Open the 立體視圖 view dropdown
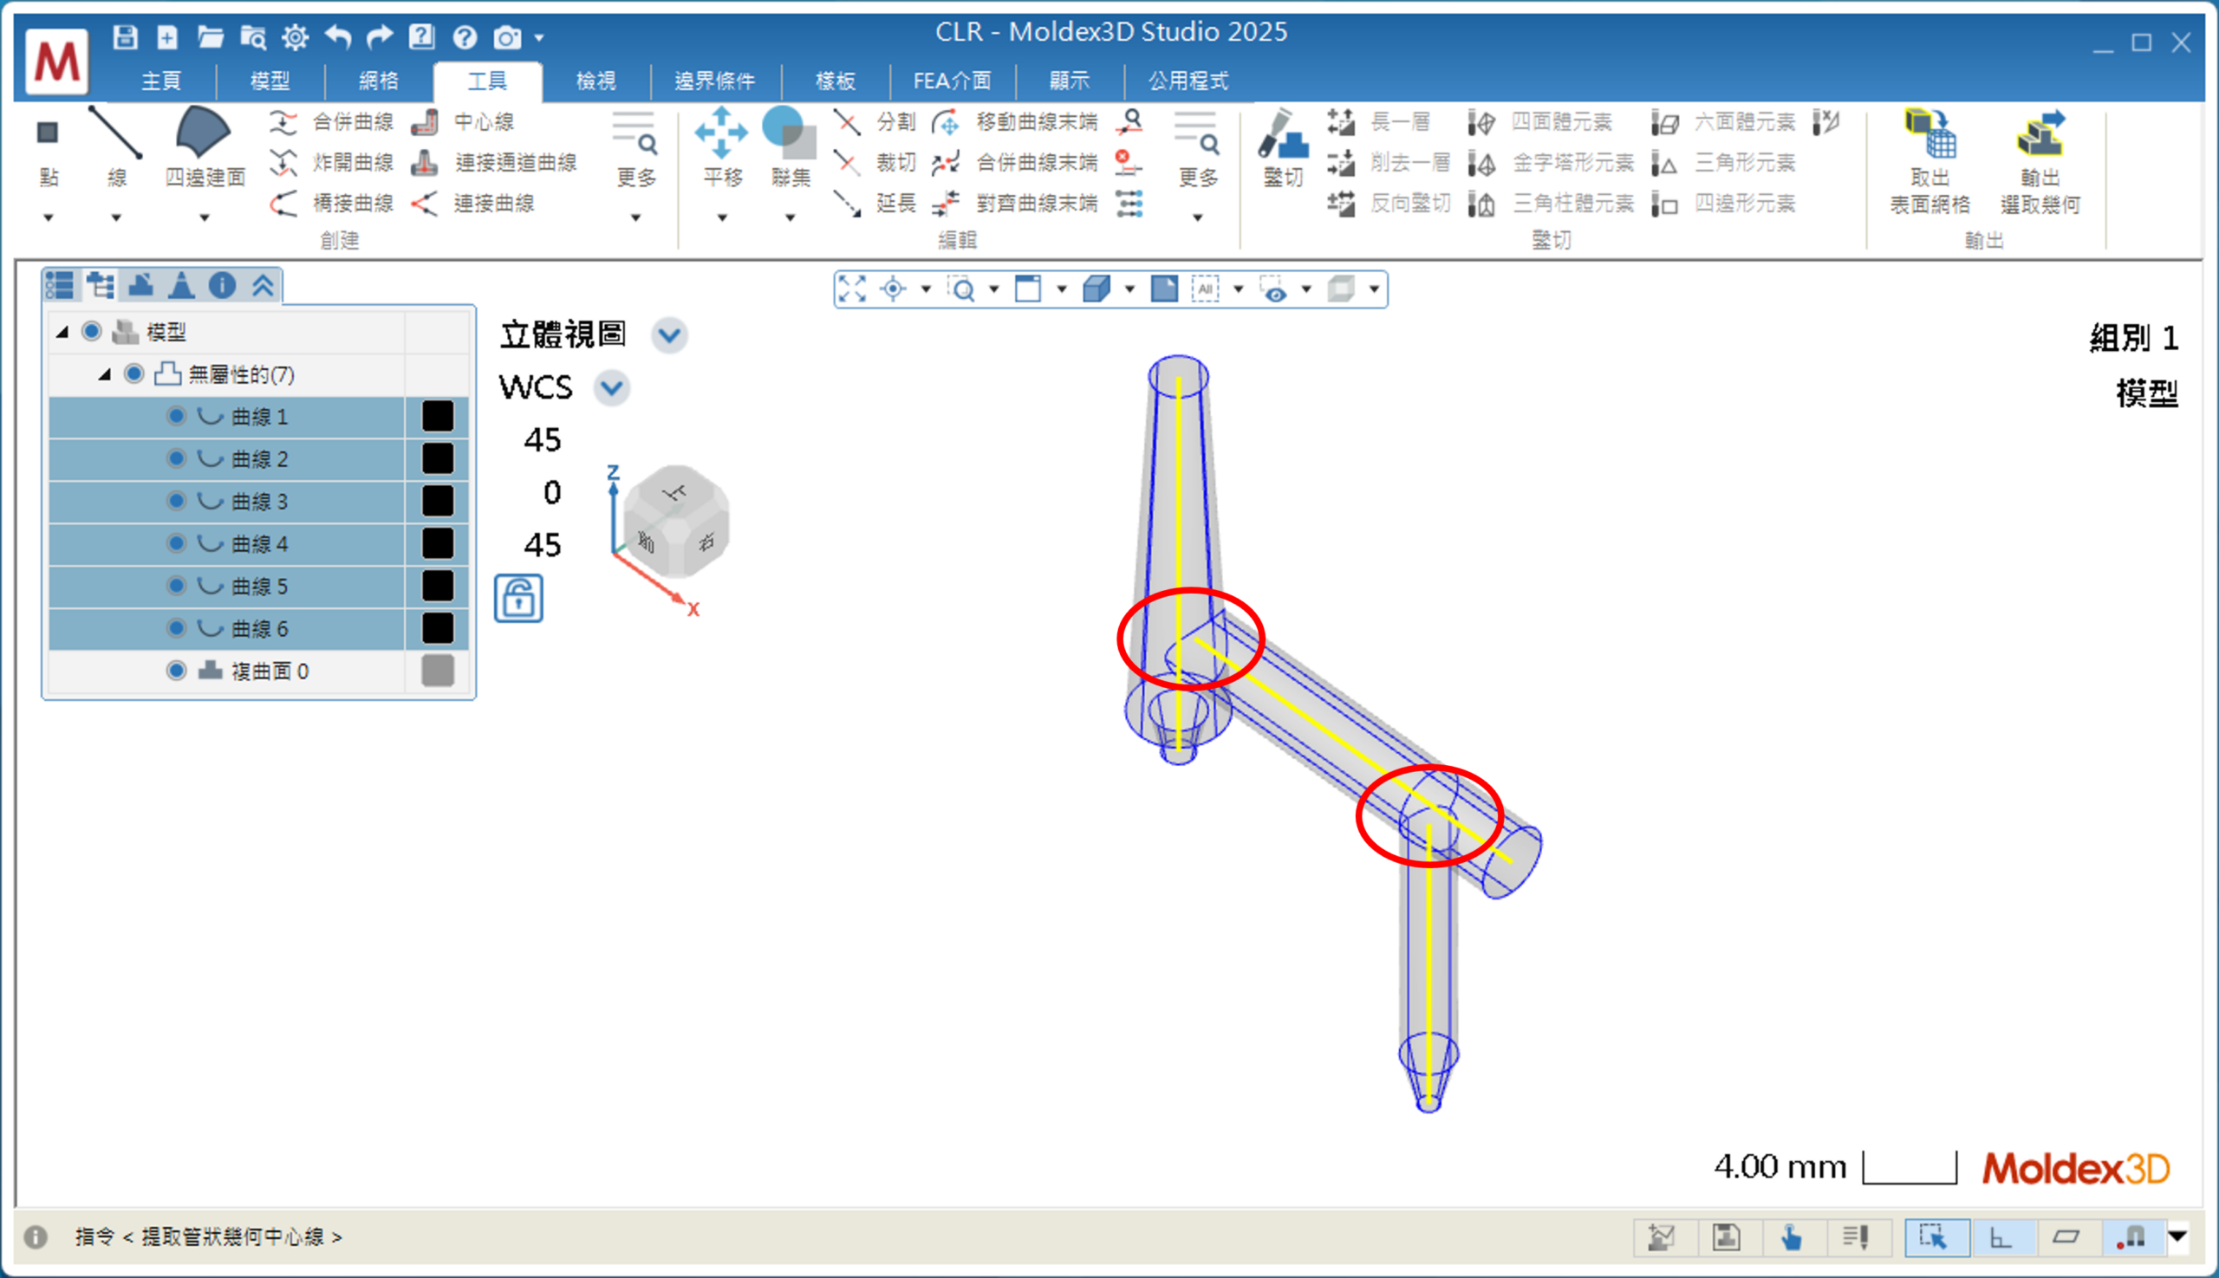Viewport: 2219px width, 1278px height. click(x=669, y=335)
